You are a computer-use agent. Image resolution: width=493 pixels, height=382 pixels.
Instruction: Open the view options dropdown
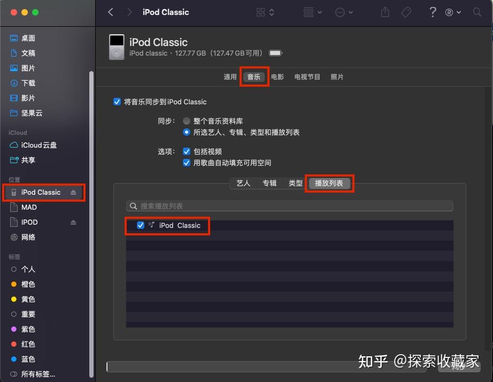pos(265,12)
